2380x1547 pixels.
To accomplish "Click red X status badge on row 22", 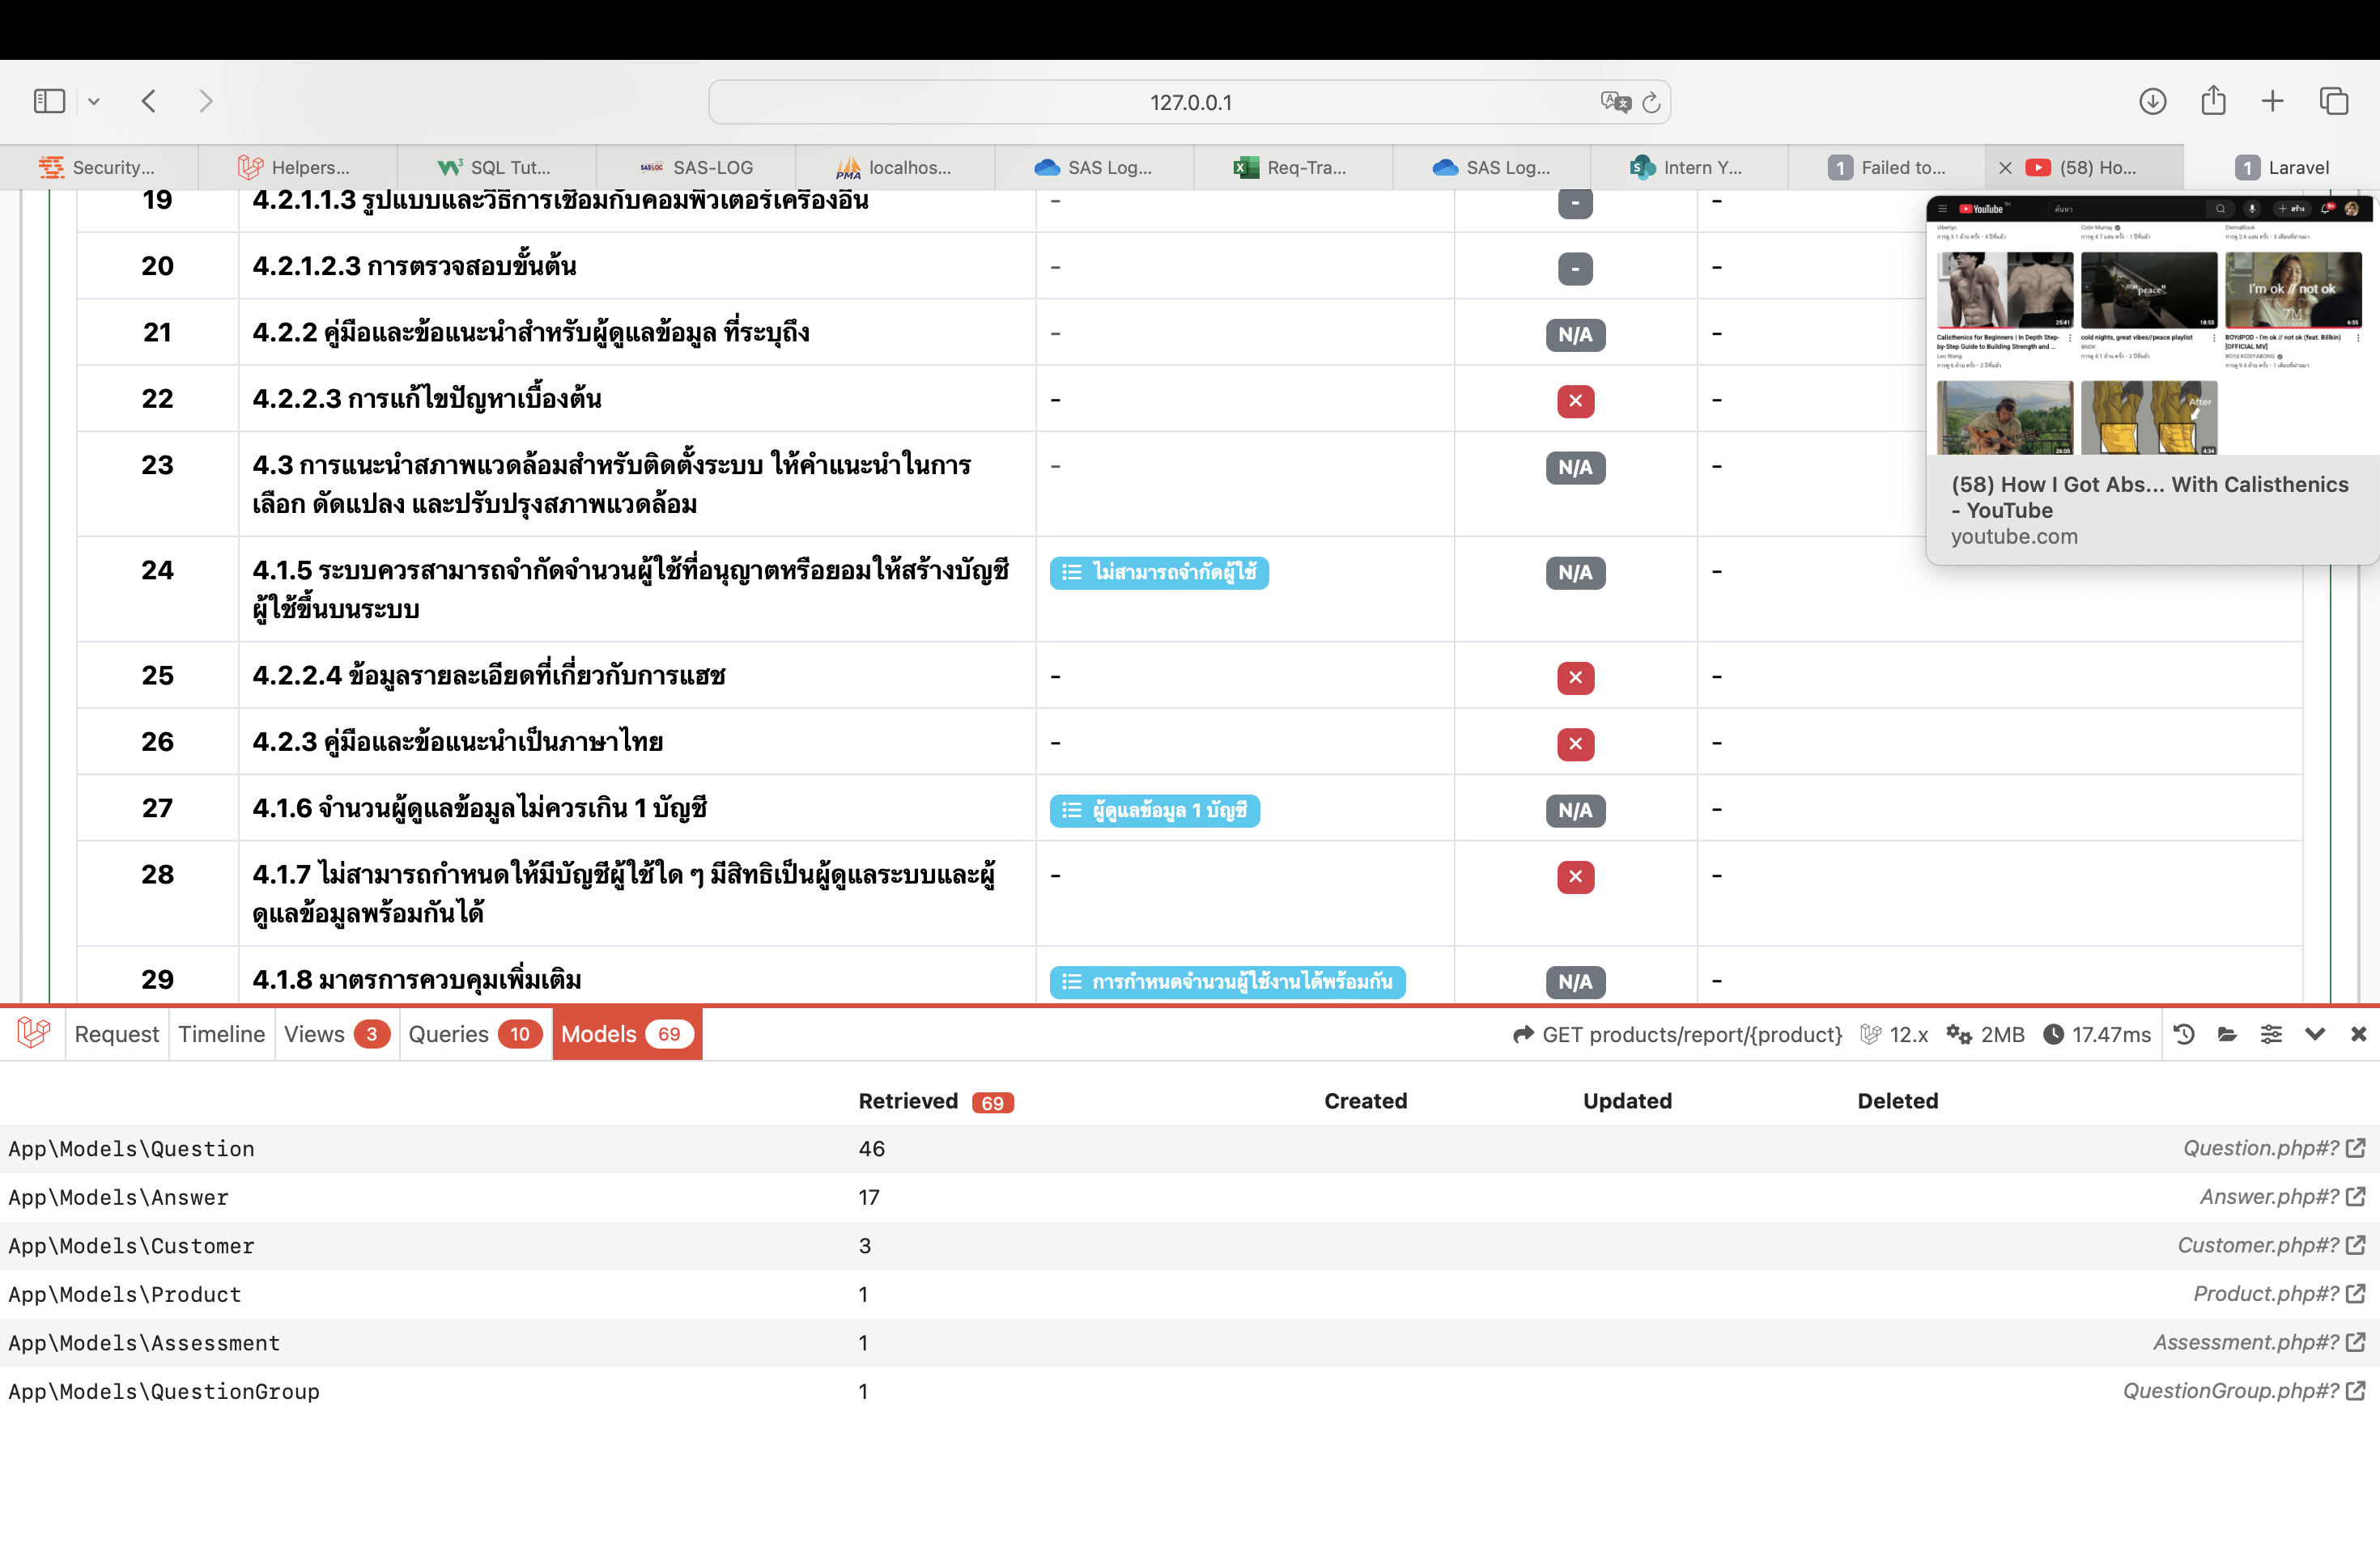I will [x=1575, y=401].
